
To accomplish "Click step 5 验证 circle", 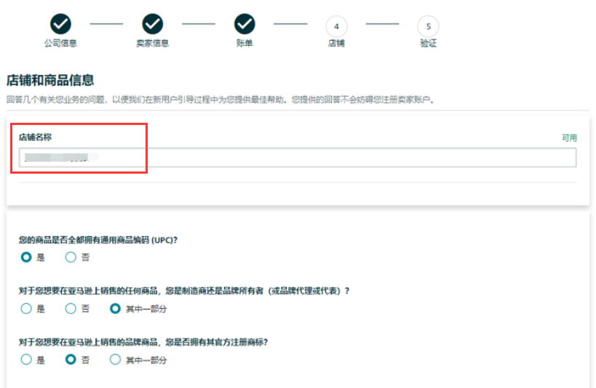I will 429,26.
